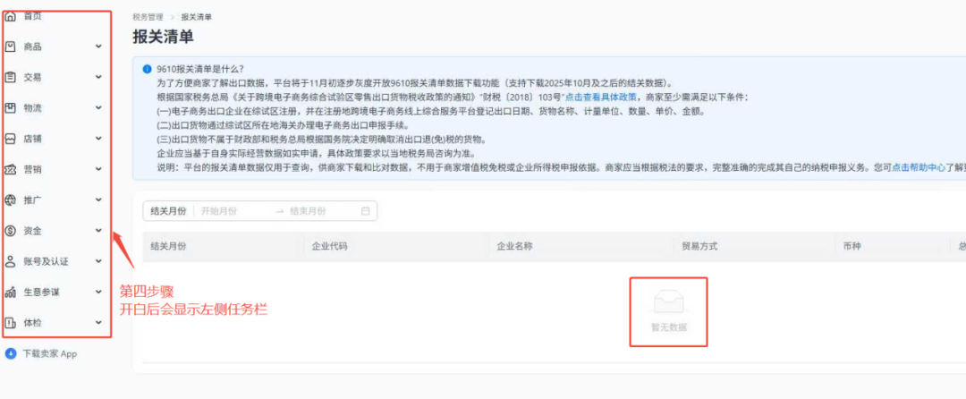Expand the 商品 menu chevron

click(98, 47)
